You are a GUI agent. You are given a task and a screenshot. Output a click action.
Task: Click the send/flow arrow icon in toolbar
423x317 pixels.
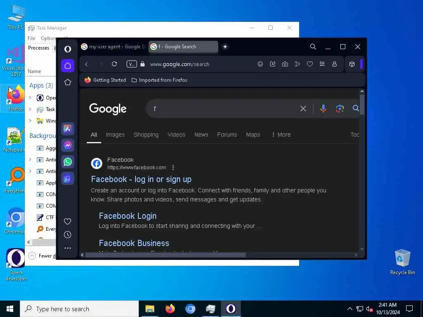tap(297, 64)
